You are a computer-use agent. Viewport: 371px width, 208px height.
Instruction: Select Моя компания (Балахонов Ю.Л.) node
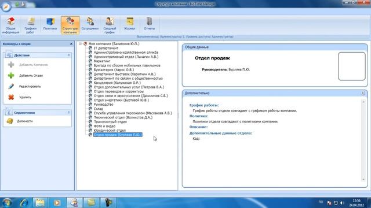(x=114, y=44)
